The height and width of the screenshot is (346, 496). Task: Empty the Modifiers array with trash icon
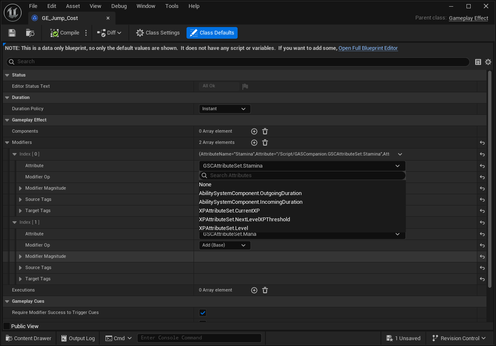[x=265, y=143]
